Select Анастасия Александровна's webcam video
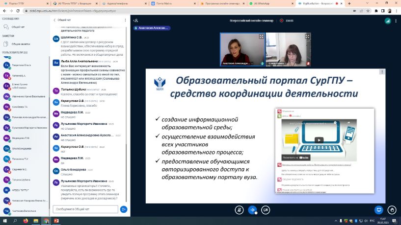Image resolution: width=401 pixels, height=225 pixels. 242,49
